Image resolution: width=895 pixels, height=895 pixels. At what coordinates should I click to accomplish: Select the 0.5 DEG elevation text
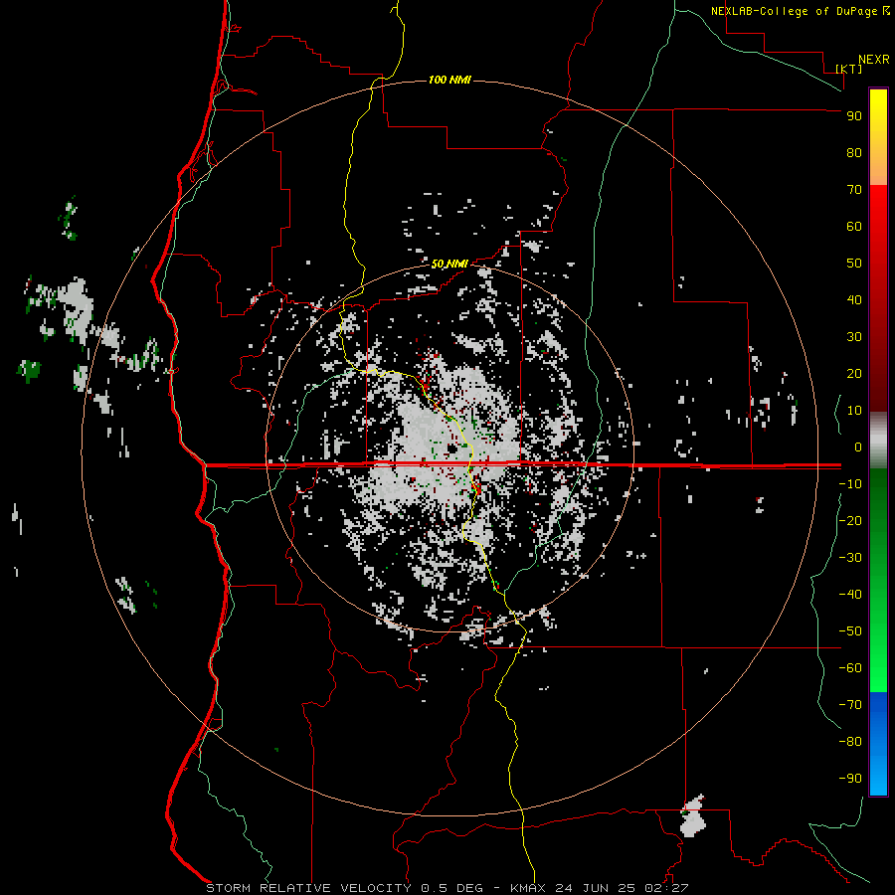(x=452, y=888)
